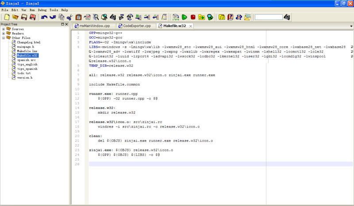The height and width of the screenshot is (206, 354).
Task: Run the program with the green play icon
Action: tap(185, 17)
